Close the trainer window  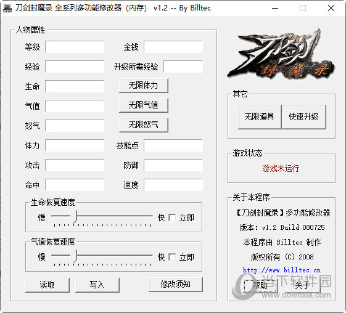point(331,9)
